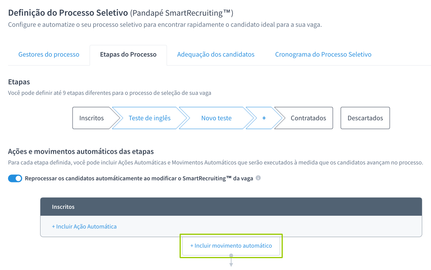Select the Teste de inglês stage
This screenshot has height=270, width=431.
click(149, 118)
